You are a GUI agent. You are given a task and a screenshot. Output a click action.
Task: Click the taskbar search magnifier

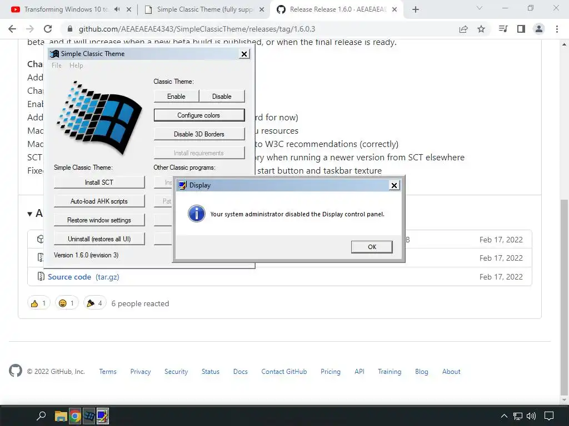click(41, 416)
